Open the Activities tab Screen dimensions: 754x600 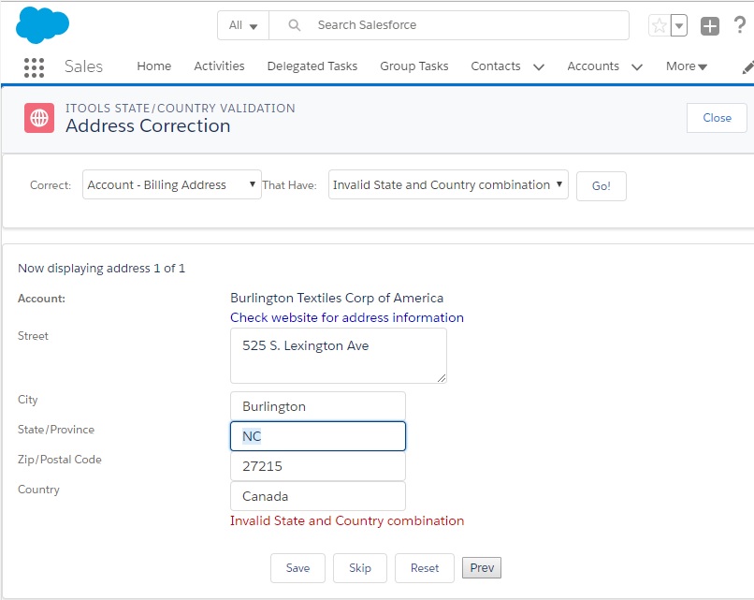click(x=219, y=66)
